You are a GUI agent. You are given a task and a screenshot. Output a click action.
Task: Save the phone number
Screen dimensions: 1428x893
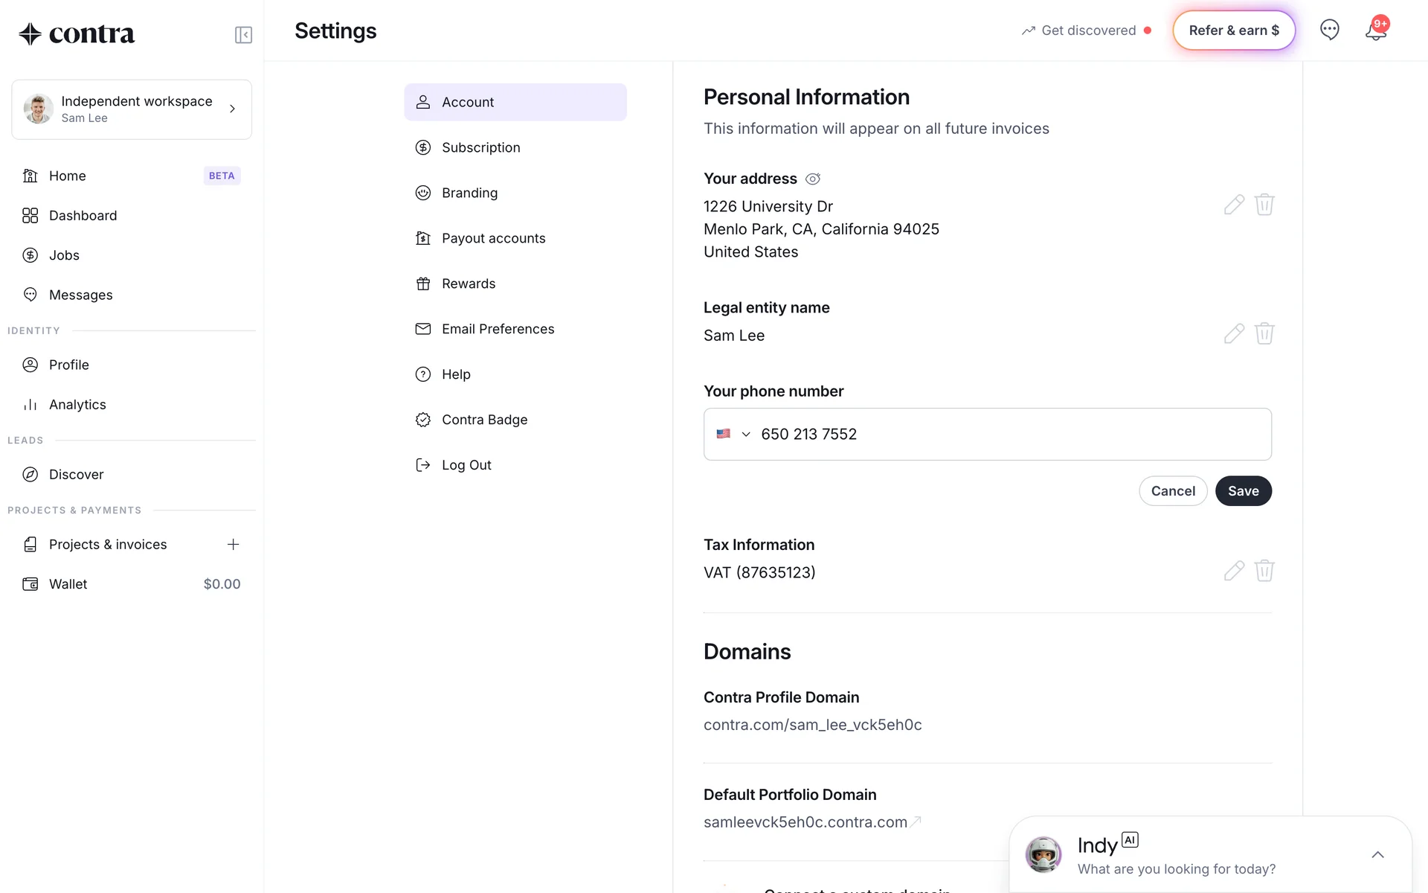point(1243,491)
